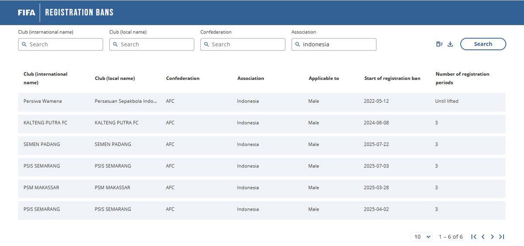Download the registration bans list
524x246 pixels.
coord(450,44)
